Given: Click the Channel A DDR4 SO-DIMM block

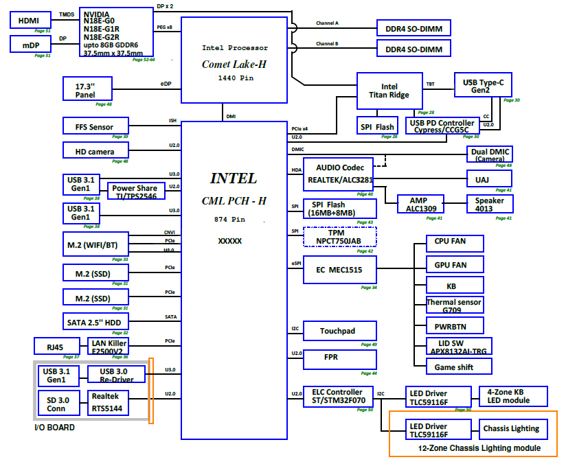Looking at the screenshot, I should click(414, 28).
